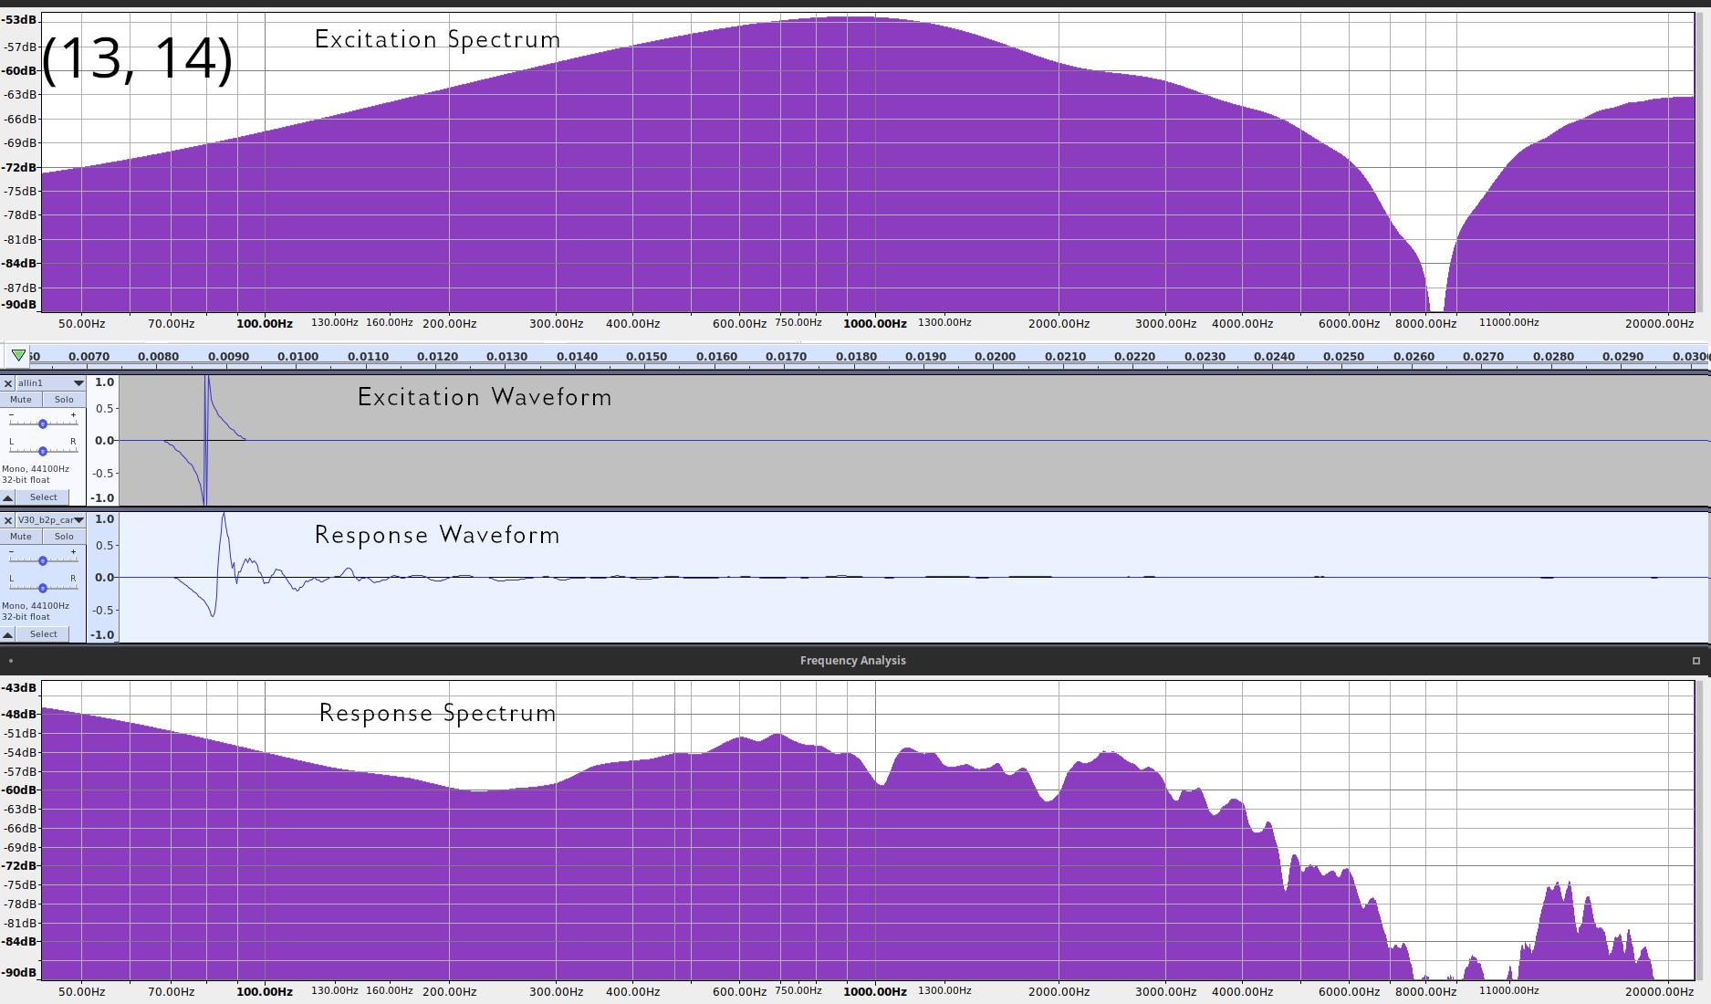Click the pan slider of the allin1 track
Image resolution: width=1711 pixels, height=1004 pixels.
tap(43, 451)
